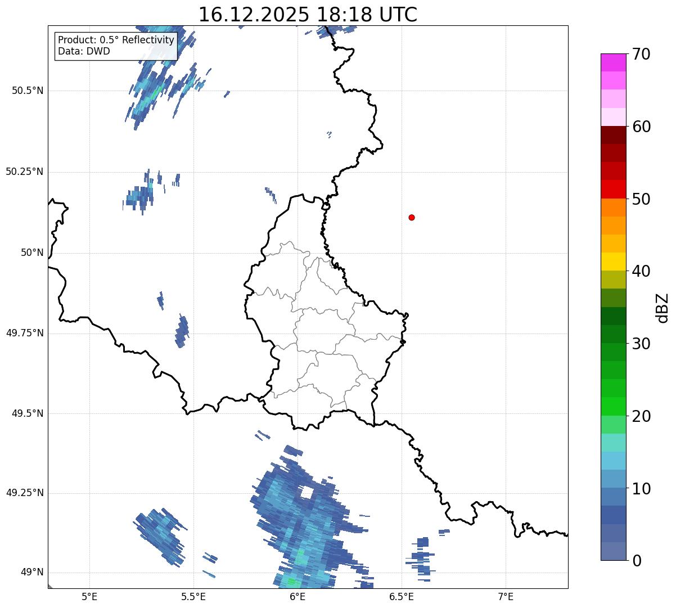Pick the palest pink swatch just above 60

[x=613, y=117]
